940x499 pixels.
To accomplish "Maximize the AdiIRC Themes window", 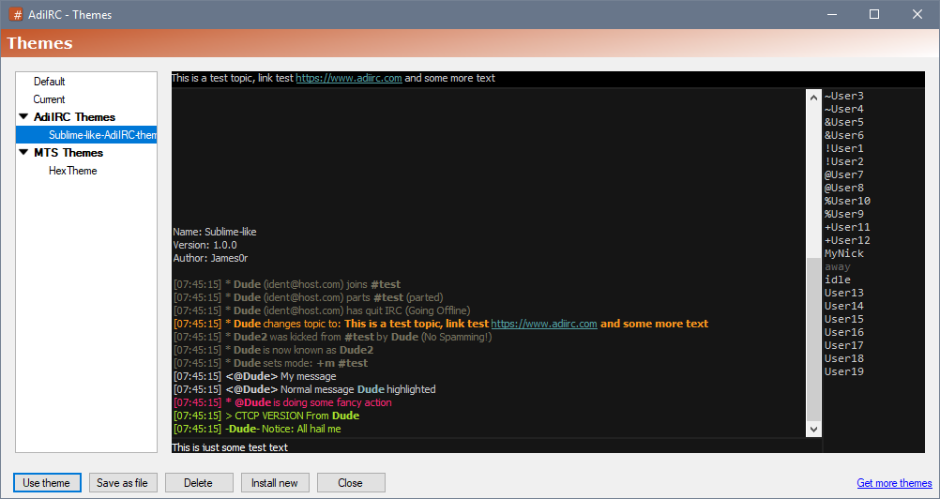I will click(x=874, y=14).
